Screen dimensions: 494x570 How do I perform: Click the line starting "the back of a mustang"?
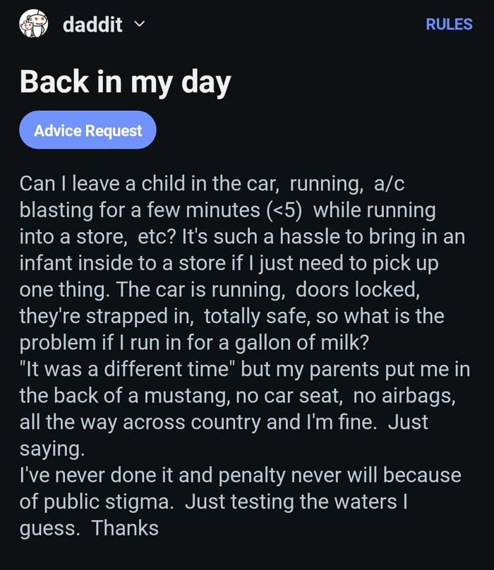(x=236, y=394)
